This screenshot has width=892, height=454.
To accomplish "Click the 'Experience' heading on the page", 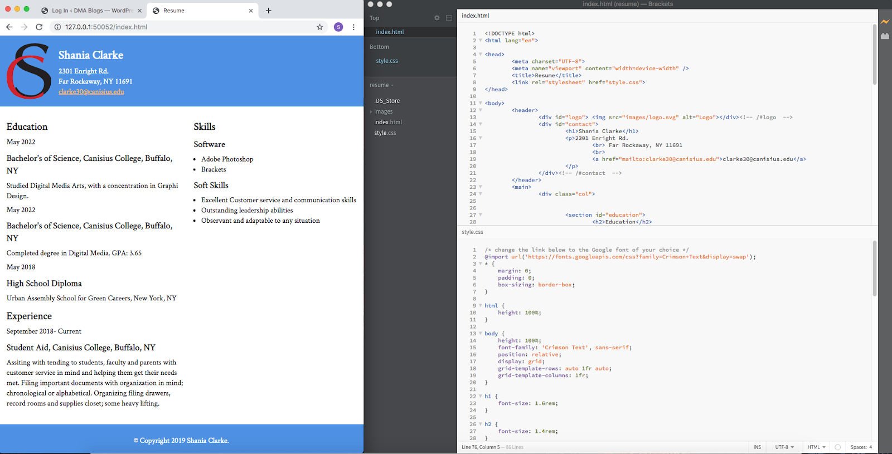I will pyautogui.click(x=29, y=316).
